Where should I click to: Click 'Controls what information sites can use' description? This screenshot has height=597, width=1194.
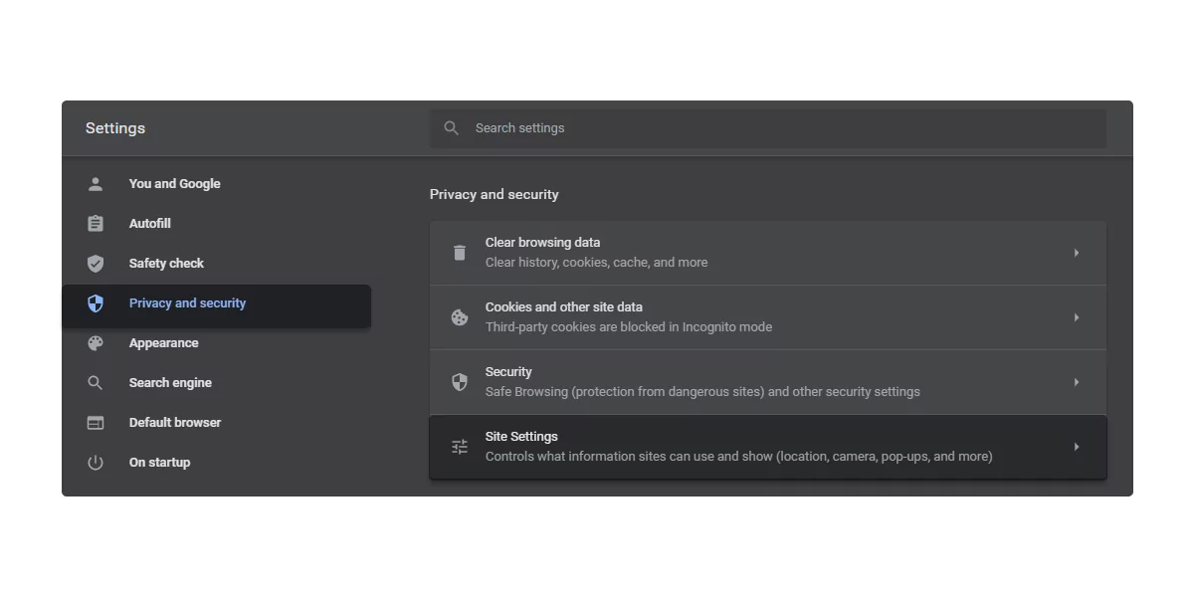[x=739, y=457]
